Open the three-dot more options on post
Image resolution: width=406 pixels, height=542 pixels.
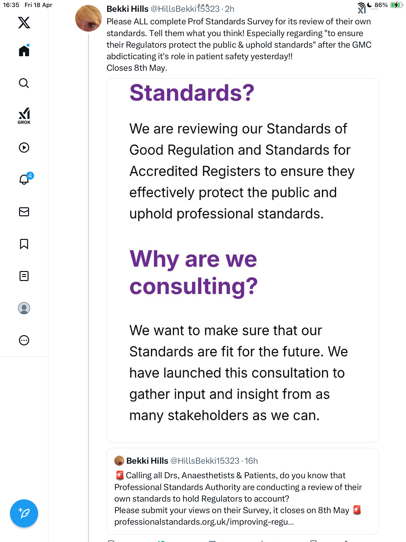pyautogui.click(x=374, y=9)
